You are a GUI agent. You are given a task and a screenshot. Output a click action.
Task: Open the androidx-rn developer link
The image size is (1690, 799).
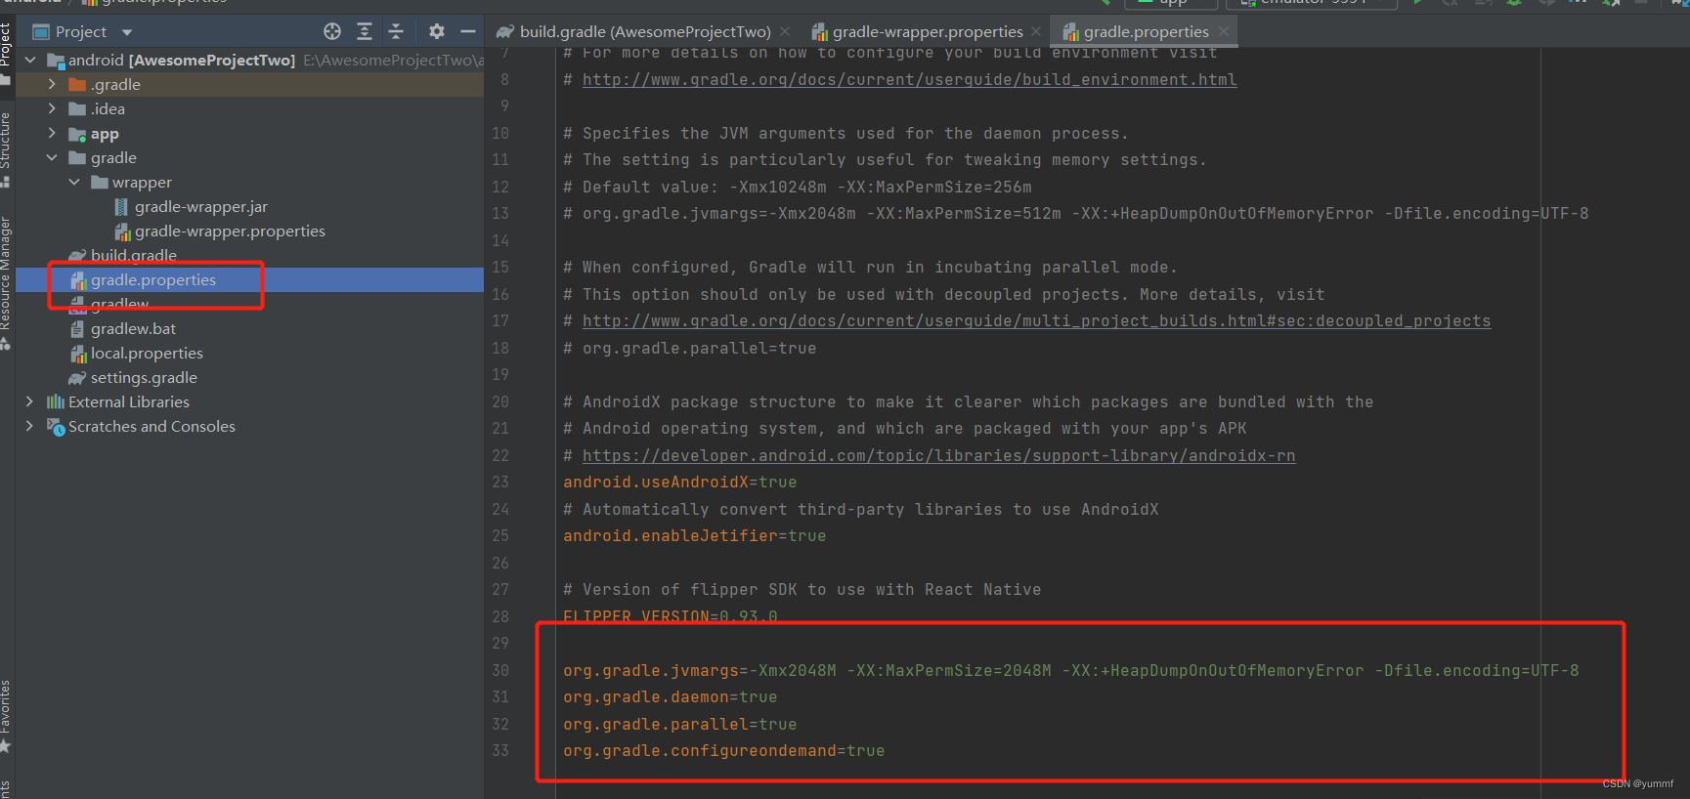pos(938,455)
